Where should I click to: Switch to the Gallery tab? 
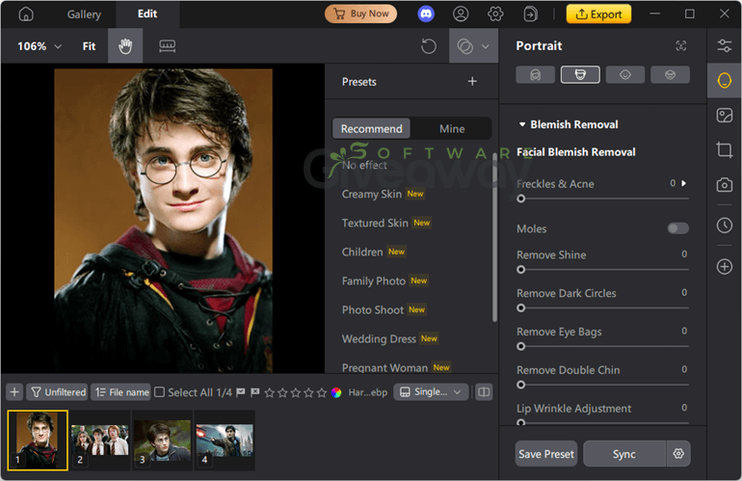pos(84,14)
